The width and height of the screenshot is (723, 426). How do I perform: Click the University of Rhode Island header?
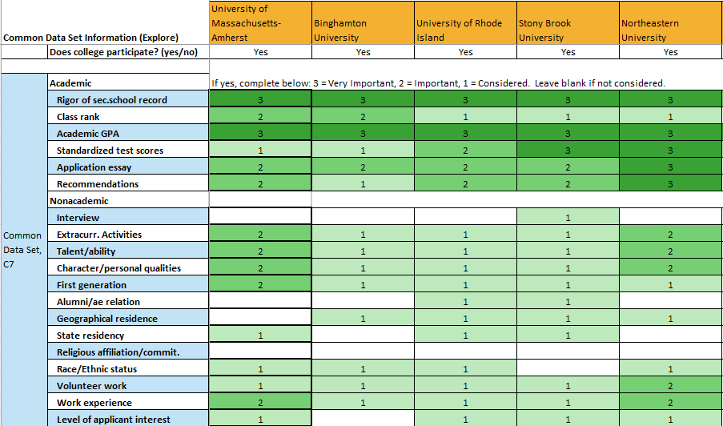465,23
